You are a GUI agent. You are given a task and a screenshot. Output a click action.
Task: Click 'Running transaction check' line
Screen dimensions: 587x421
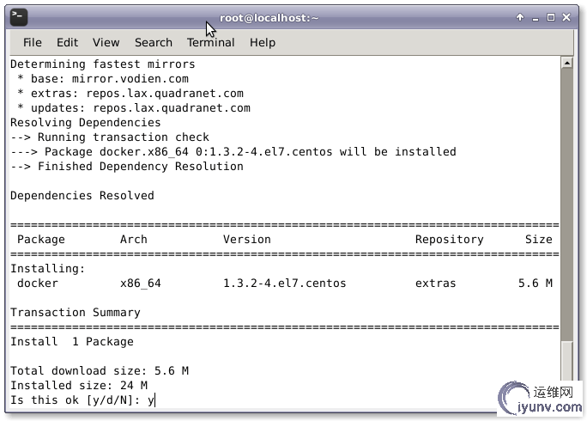110,137
